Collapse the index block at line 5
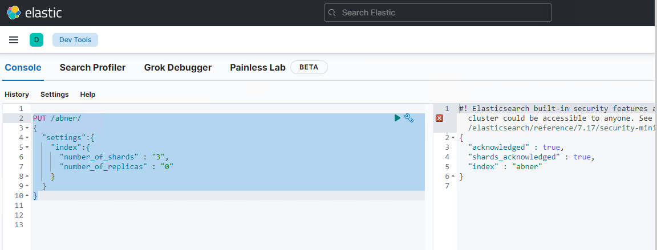657x250 pixels. tap(27, 147)
